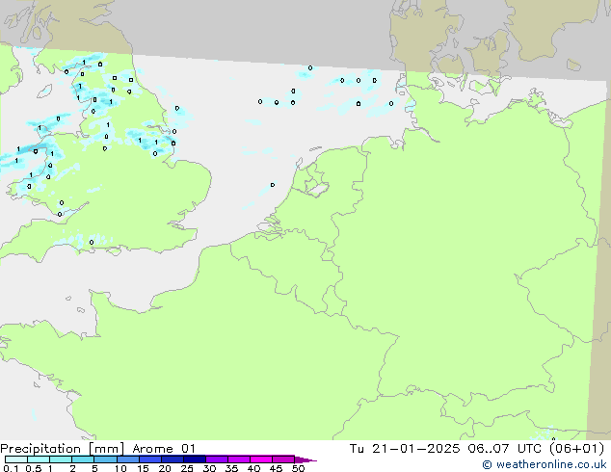Click the 25–30 mm navy legend swatch

(195, 459)
